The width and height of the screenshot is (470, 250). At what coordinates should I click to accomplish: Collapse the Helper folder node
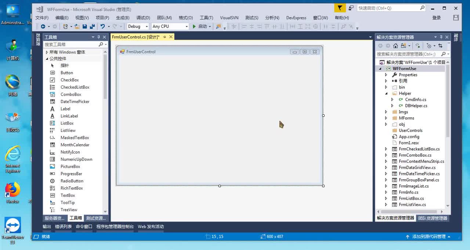386,93
